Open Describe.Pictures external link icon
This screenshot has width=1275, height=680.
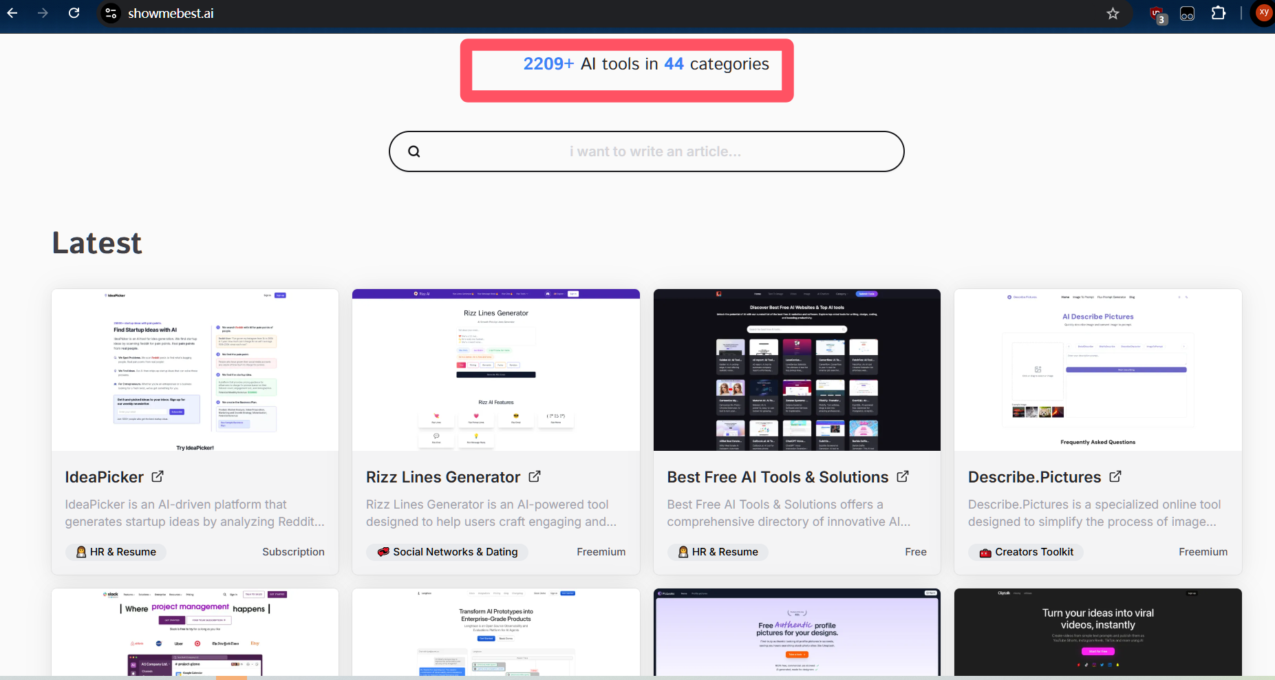pos(1115,476)
